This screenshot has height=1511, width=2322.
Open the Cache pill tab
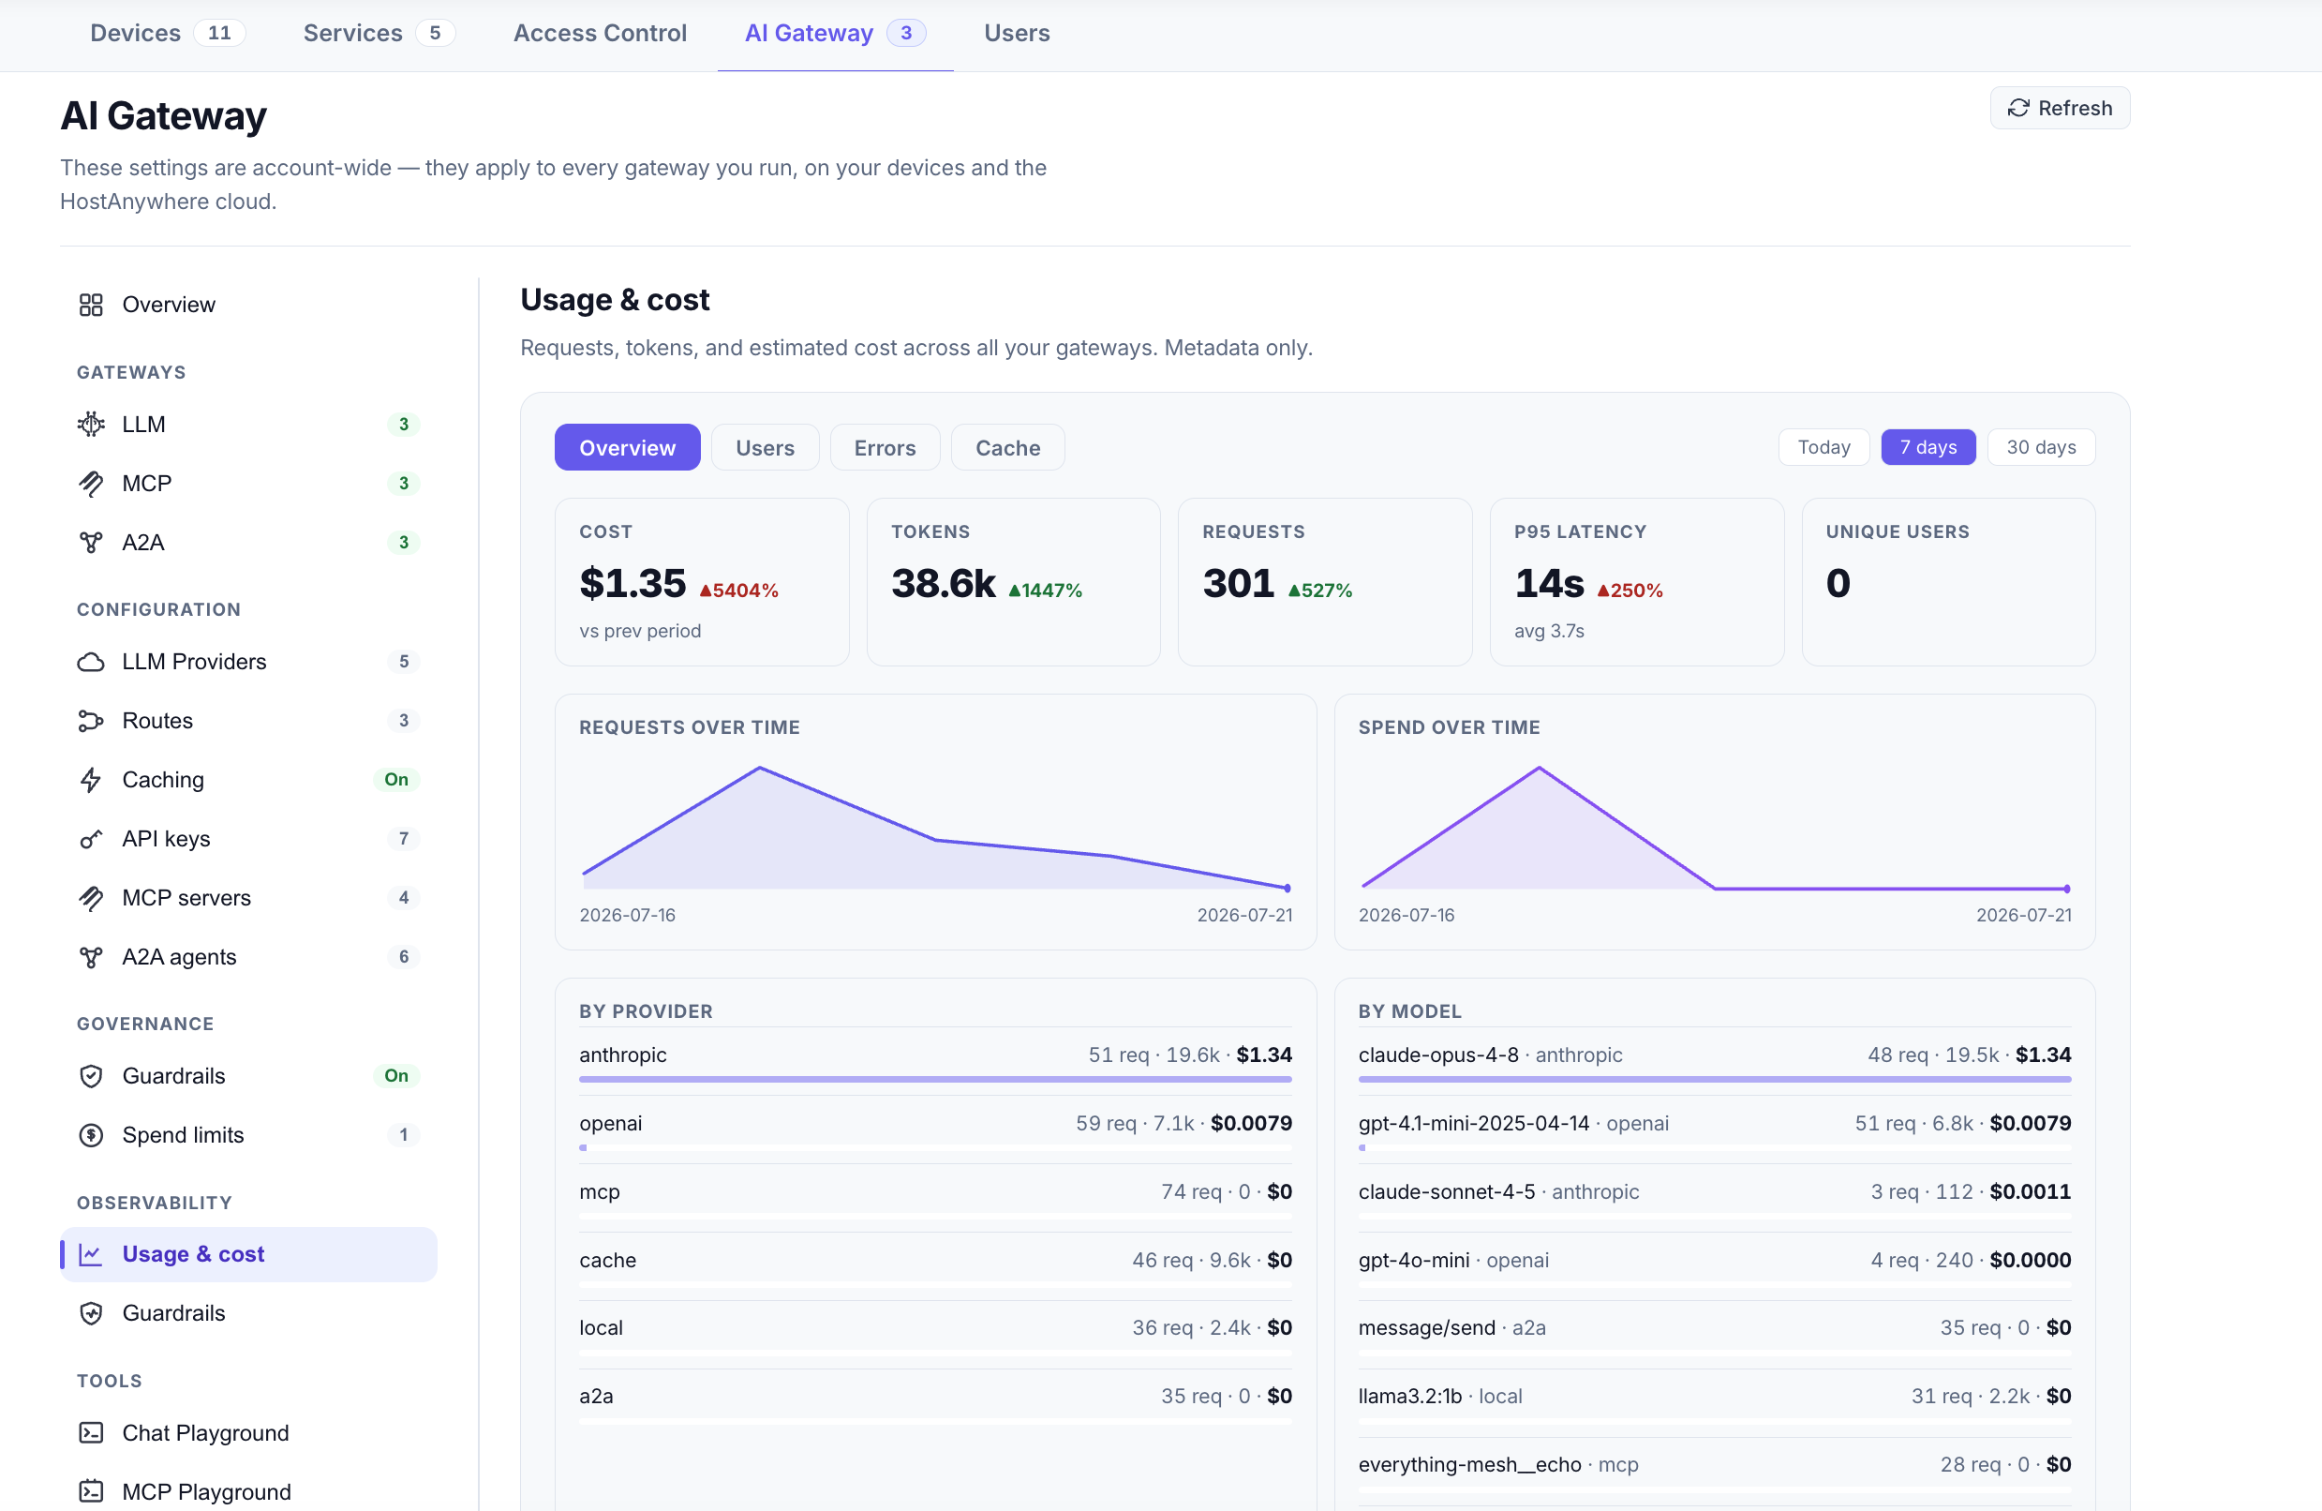[x=1008, y=447]
